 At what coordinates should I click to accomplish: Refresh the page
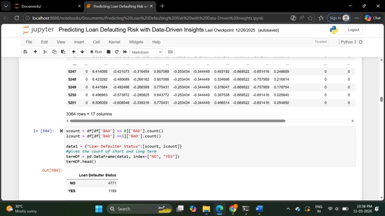tap(17, 18)
